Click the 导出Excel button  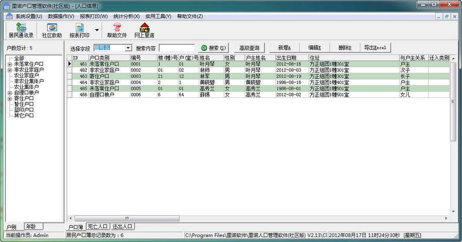[375, 48]
